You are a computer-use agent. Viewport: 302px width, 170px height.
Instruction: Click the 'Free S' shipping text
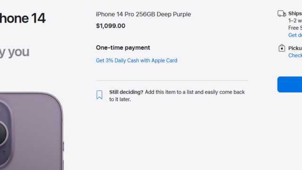click(x=295, y=28)
